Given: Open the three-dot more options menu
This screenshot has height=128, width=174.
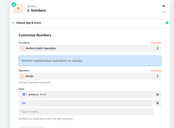Looking at the screenshot, I should 164,12.
